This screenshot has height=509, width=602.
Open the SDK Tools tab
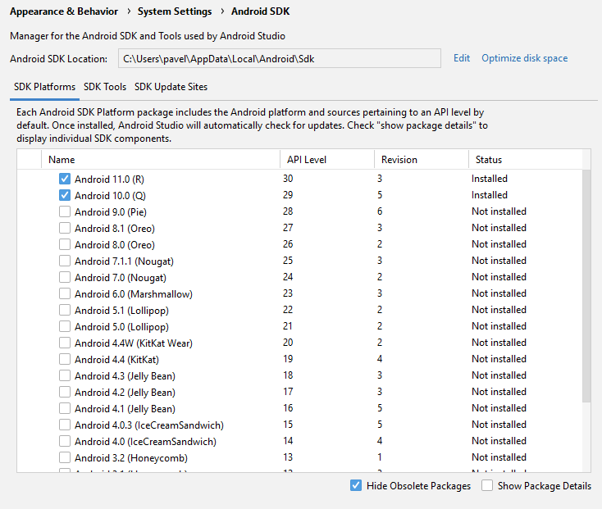coord(105,87)
